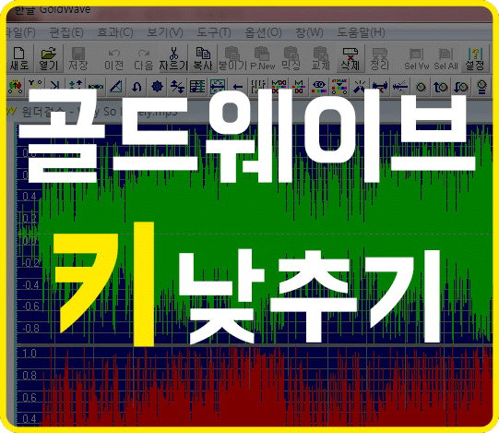Image resolution: width=499 pixels, height=433 pixels.
Task: Click the parametric EQ rainbow slider icon
Action: tap(339, 87)
